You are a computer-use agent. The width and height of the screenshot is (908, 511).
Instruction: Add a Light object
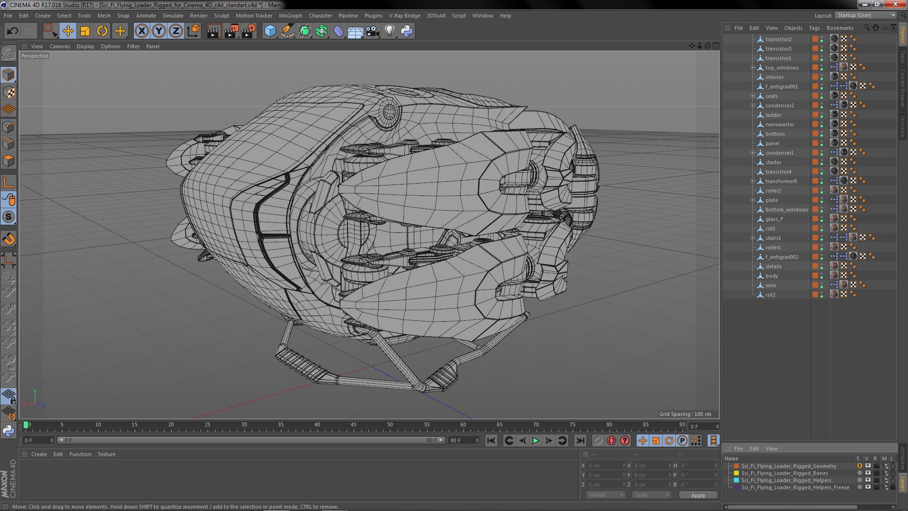coord(390,31)
